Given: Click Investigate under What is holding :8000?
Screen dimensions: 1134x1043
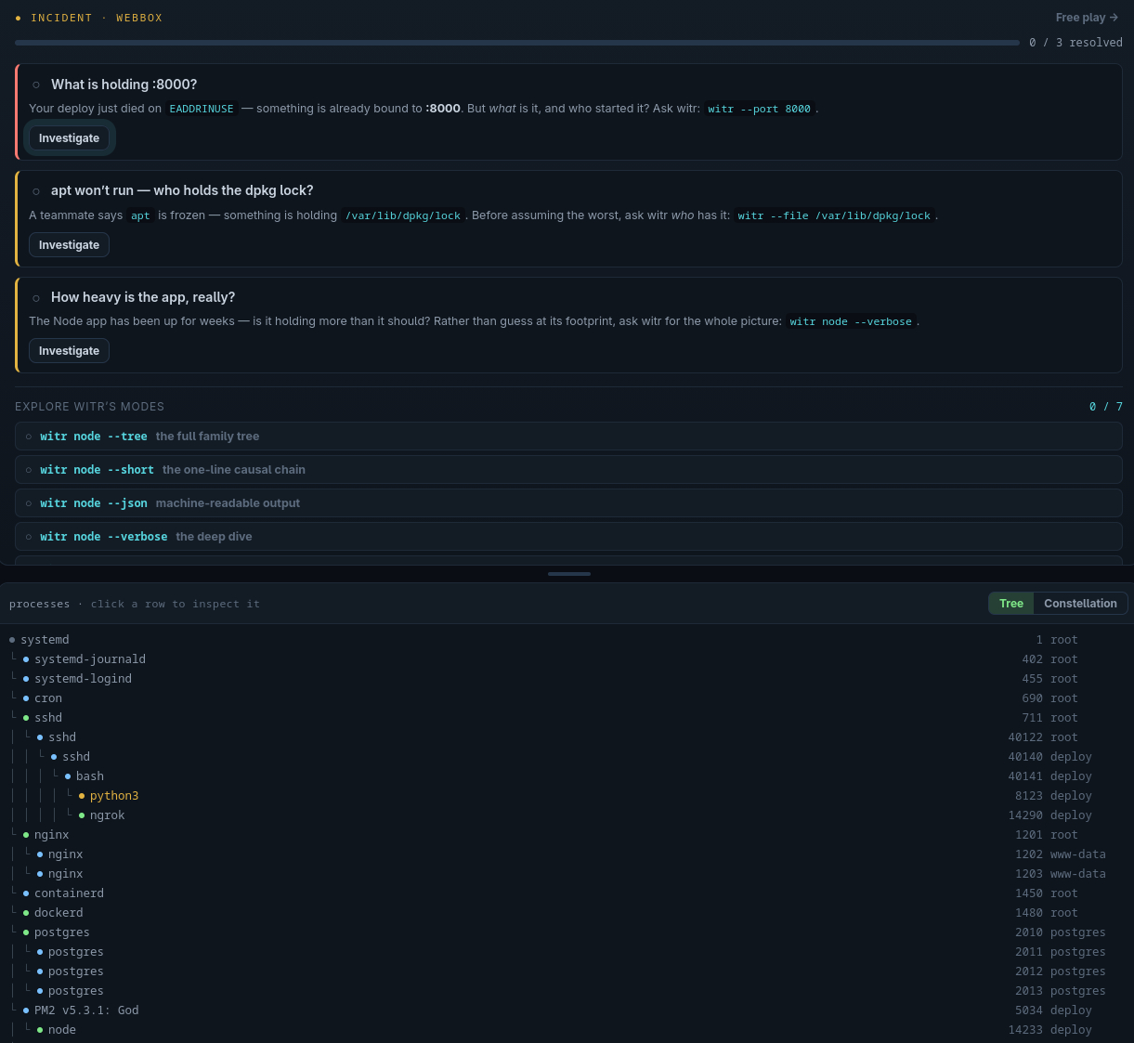Looking at the screenshot, I should pyautogui.click(x=69, y=138).
